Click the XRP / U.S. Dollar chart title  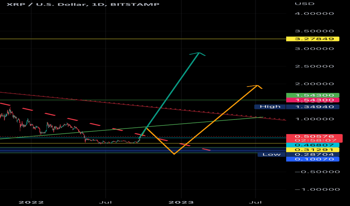(83, 4)
